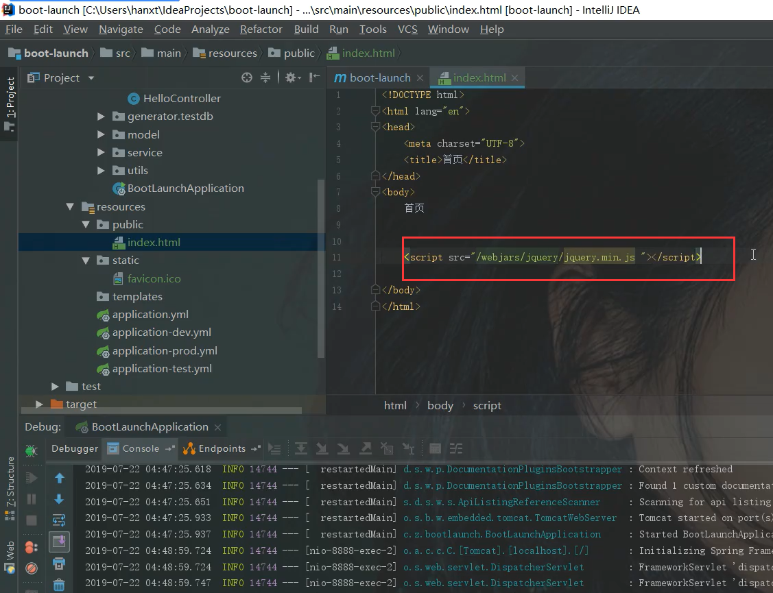Switch to Debugger tab
The image size is (773, 593).
(x=75, y=448)
